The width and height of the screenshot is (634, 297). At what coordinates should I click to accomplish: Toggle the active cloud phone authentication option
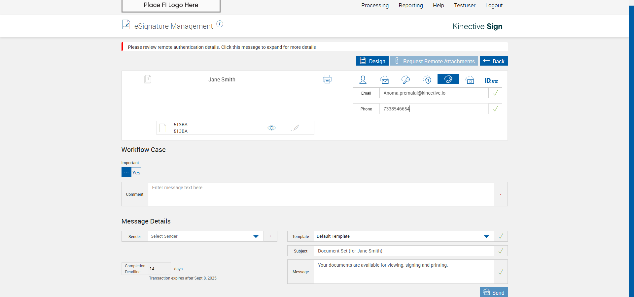pyautogui.click(x=448, y=79)
